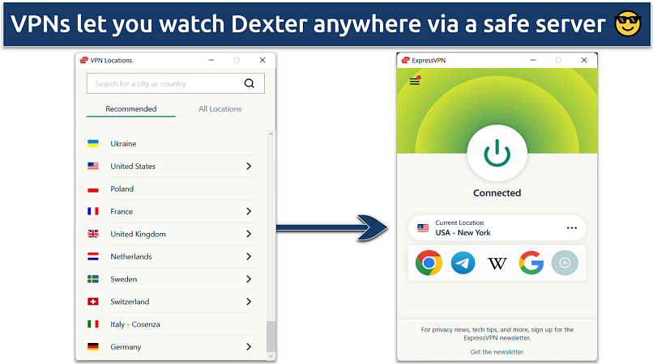
Task: Click the France flag icon
Action: pos(93,211)
